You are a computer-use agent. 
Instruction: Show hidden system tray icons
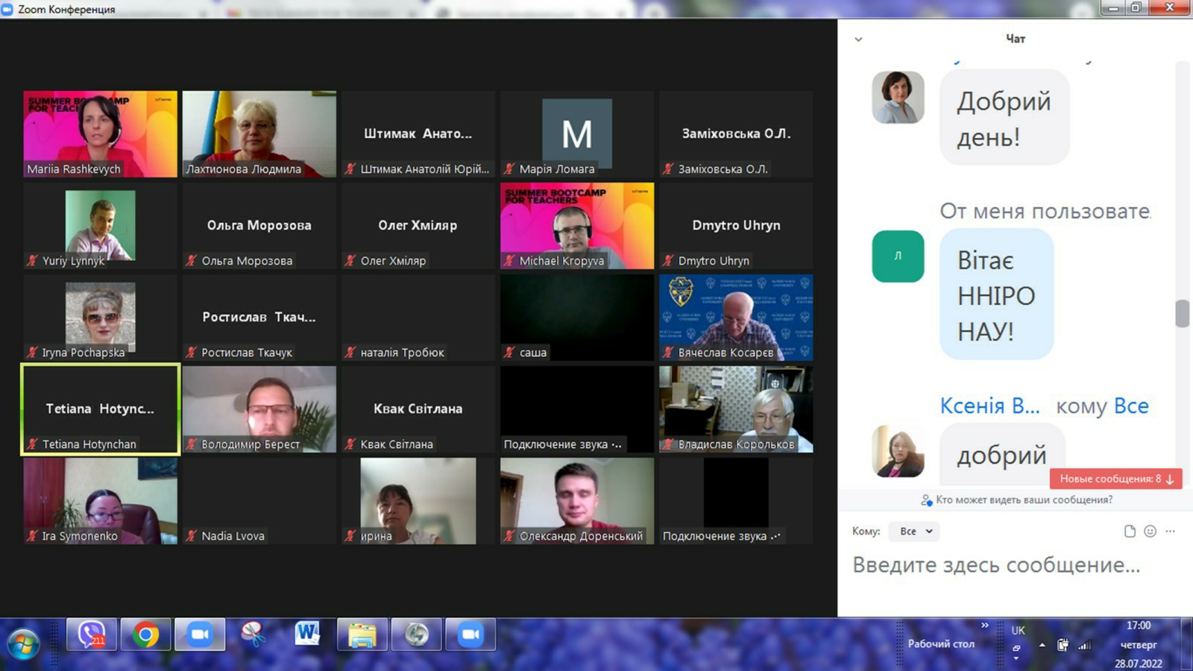(1042, 645)
